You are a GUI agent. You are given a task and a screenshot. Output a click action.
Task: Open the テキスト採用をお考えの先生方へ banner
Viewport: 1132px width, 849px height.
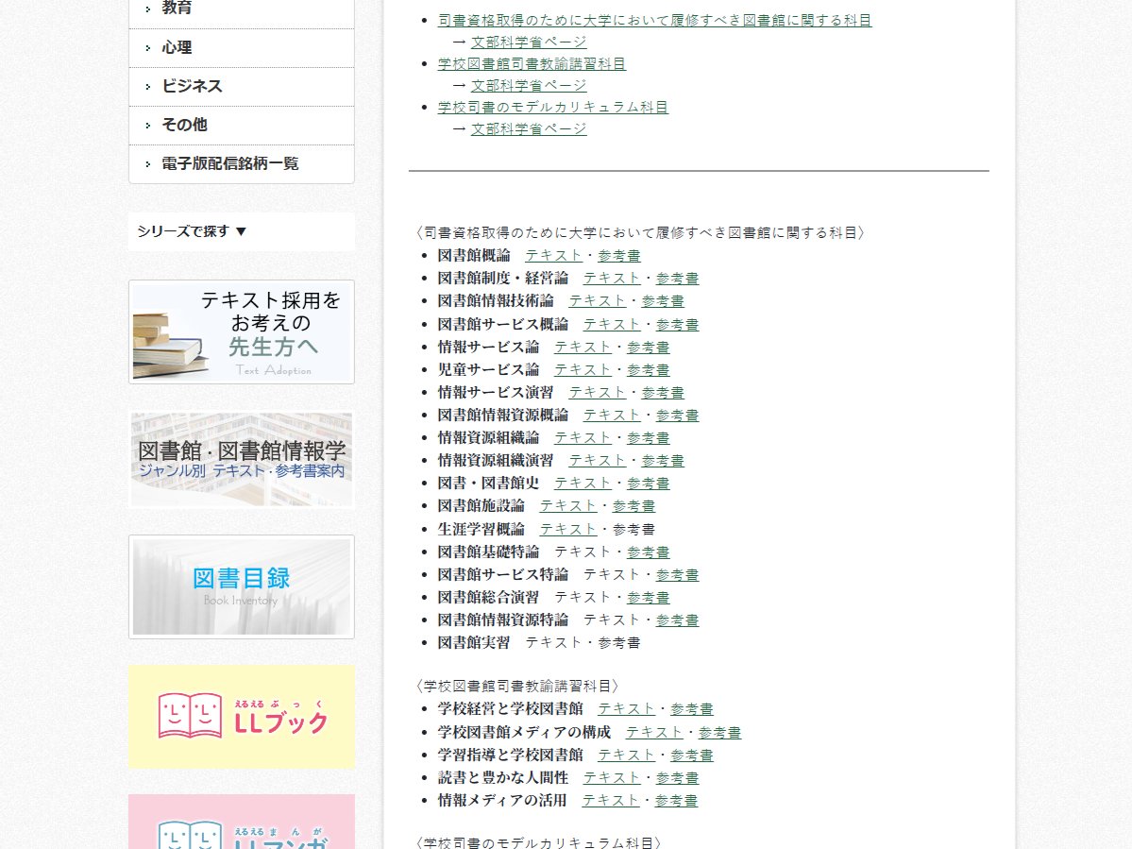pos(241,332)
